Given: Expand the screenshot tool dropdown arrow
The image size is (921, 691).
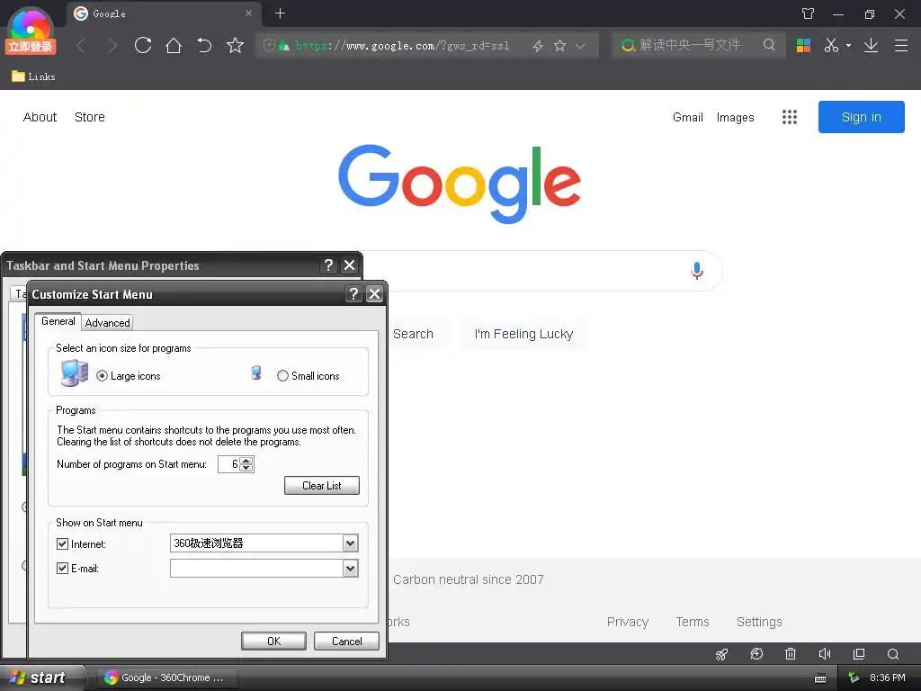Looking at the screenshot, I should (x=848, y=45).
